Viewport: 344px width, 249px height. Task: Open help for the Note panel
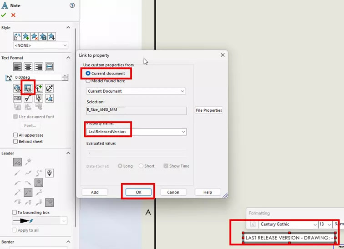tap(72, 5)
